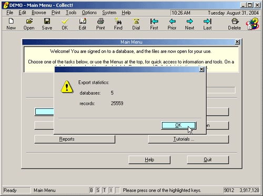The image size is (263, 196).
Task: Close the Export statistics dialog
Action: (x=201, y=69)
